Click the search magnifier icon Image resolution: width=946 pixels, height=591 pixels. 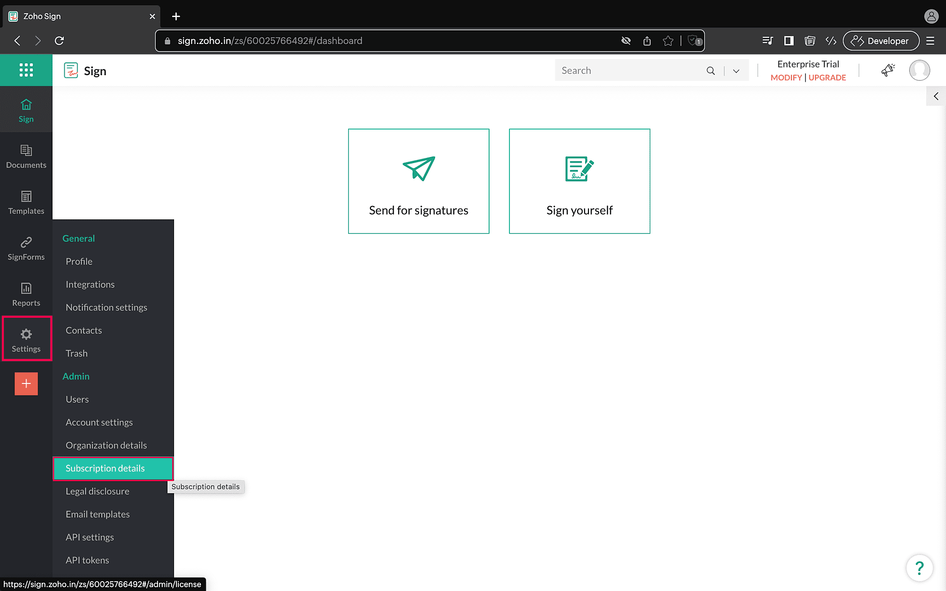click(710, 70)
